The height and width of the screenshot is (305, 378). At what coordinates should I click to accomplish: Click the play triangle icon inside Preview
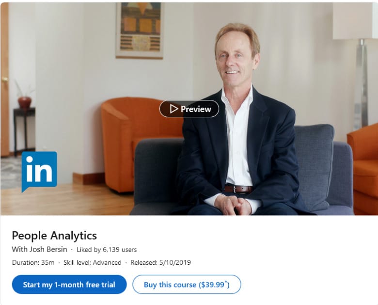(173, 109)
